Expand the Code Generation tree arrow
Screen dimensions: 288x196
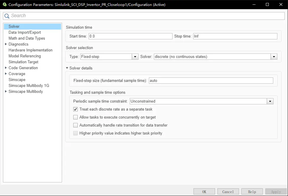pyautogui.click(x=6, y=68)
